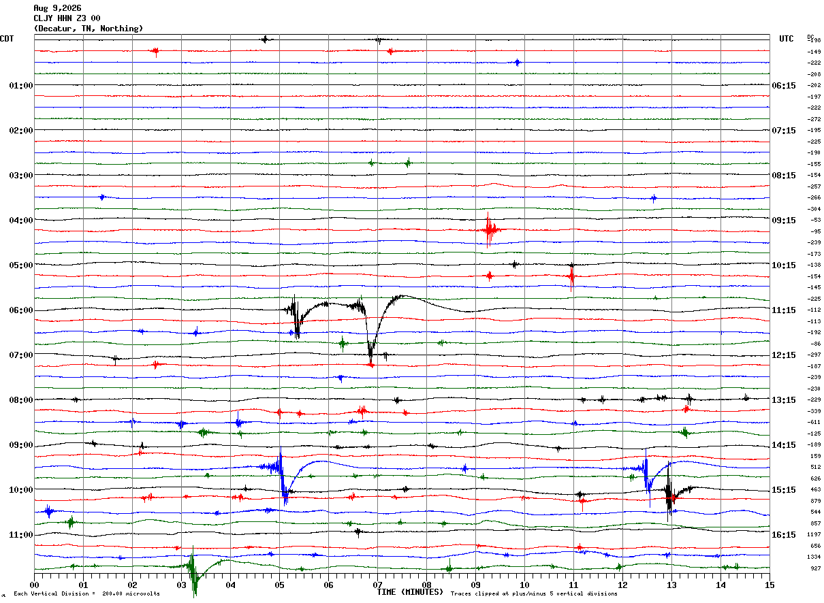Screen dimensions: 824x603
Task: Click the 09:00 CDT time label
Action: click(21, 445)
